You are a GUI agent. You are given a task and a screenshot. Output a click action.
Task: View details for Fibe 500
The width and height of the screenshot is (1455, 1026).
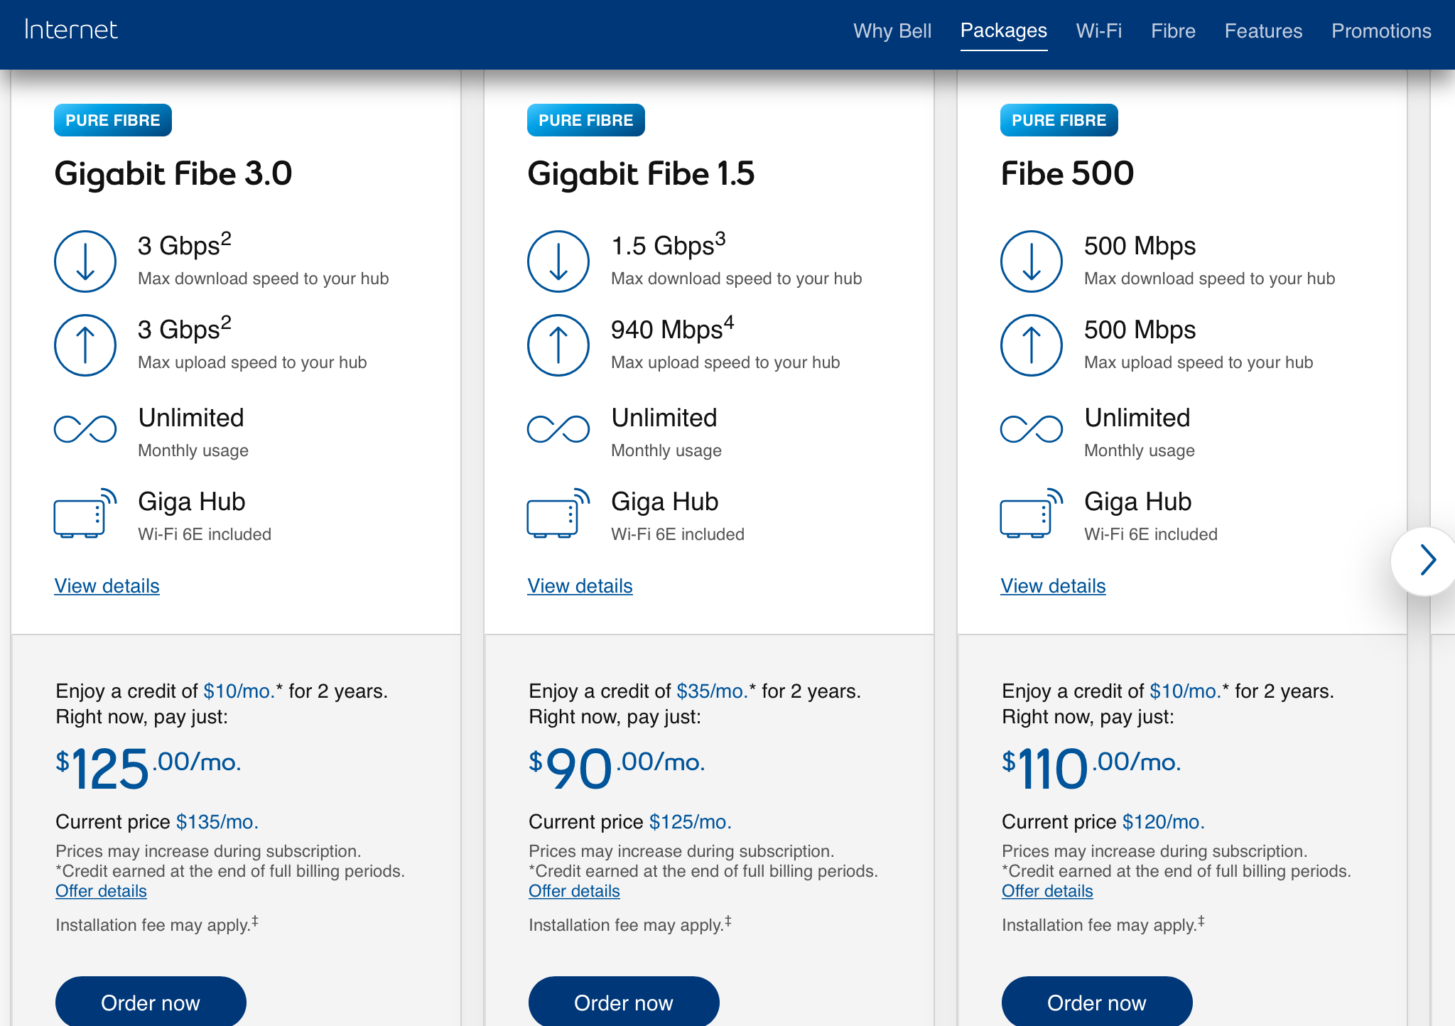[1053, 586]
